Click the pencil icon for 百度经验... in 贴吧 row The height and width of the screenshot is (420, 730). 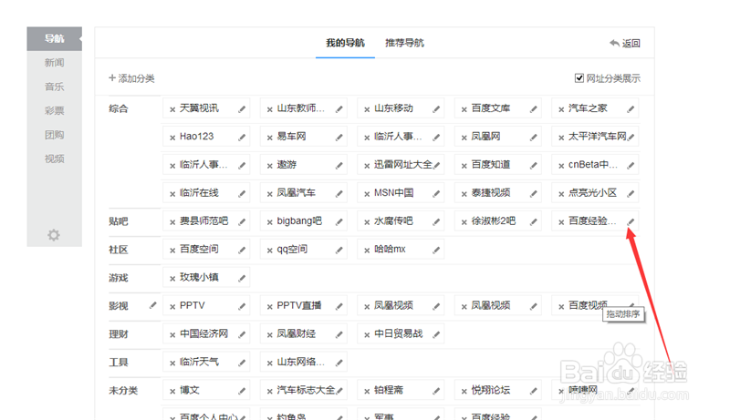click(631, 221)
